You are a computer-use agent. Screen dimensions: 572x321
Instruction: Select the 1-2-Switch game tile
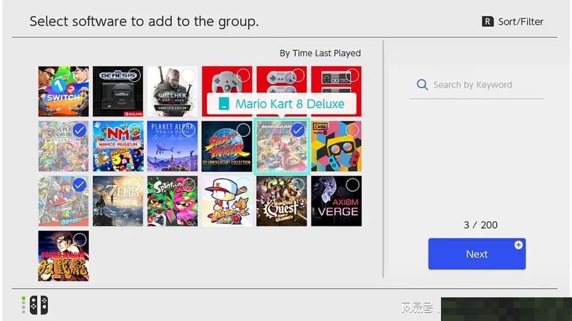pos(63,92)
